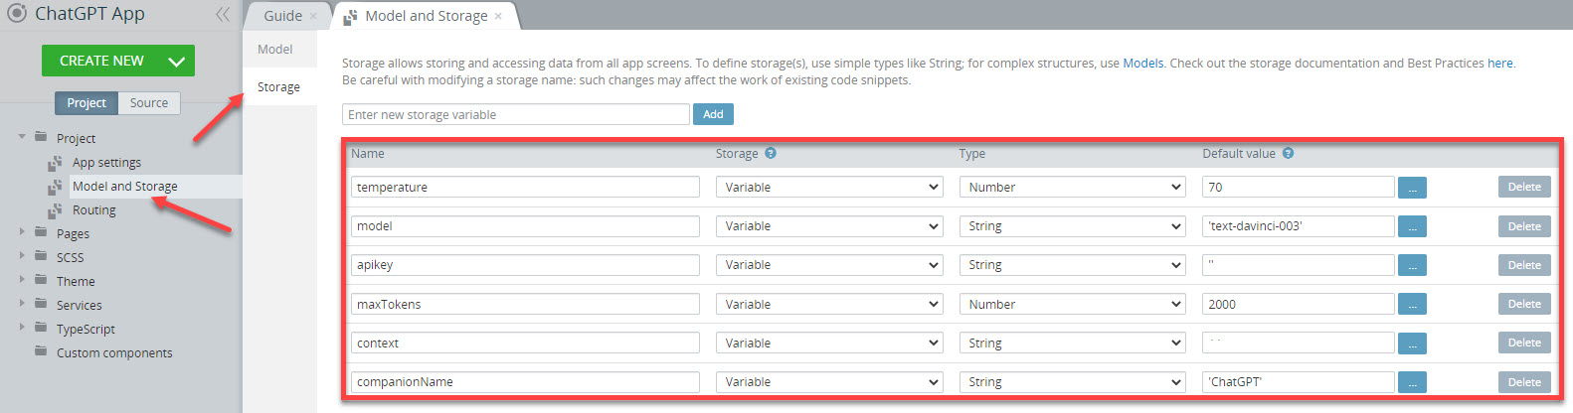Expand the Theme folder

click(22, 280)
